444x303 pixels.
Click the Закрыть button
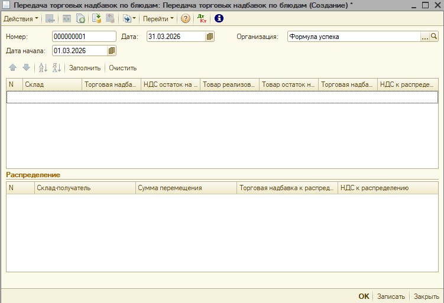pos(426,297)
